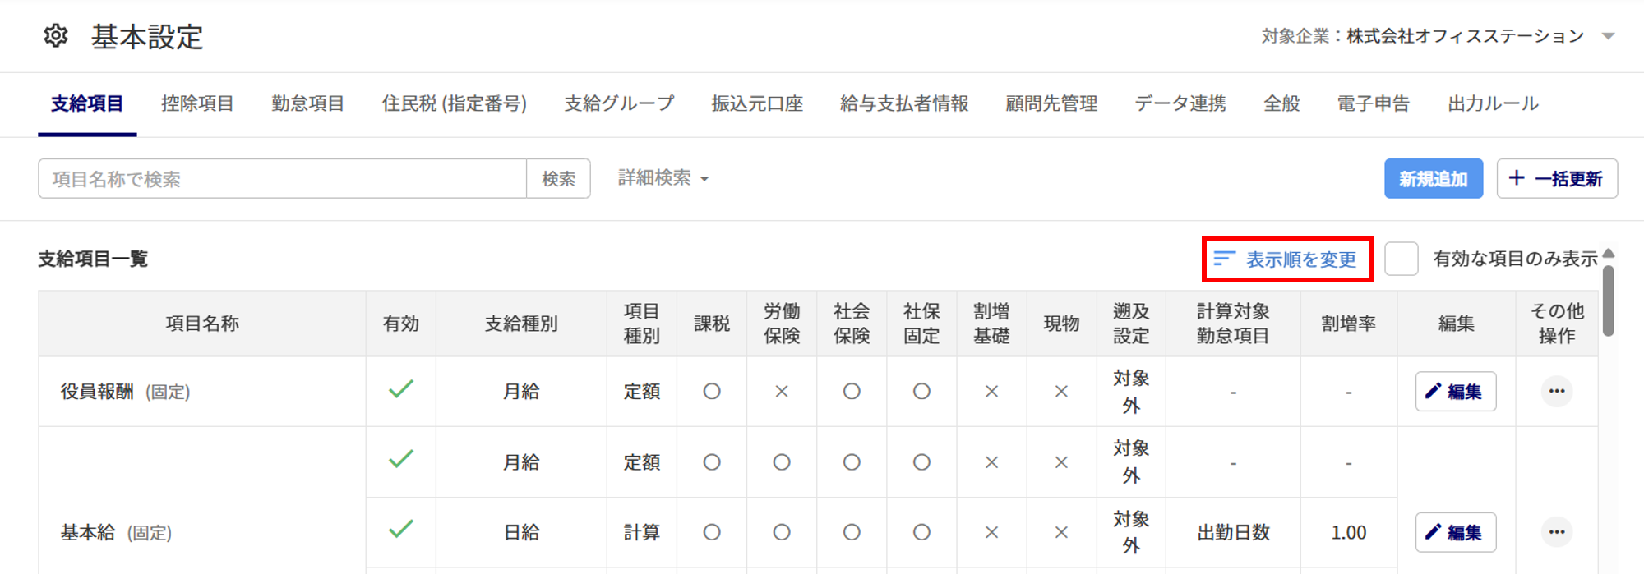Screen dimensions: 1644x574
Task: Click the 新規追加 button
Action: (1434, 178)
